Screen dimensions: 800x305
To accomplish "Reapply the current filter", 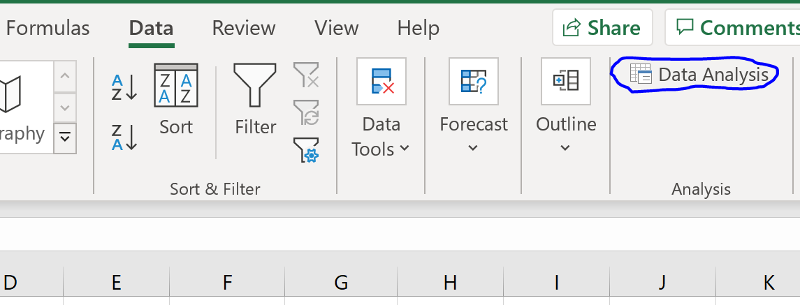I will [306, 112].
